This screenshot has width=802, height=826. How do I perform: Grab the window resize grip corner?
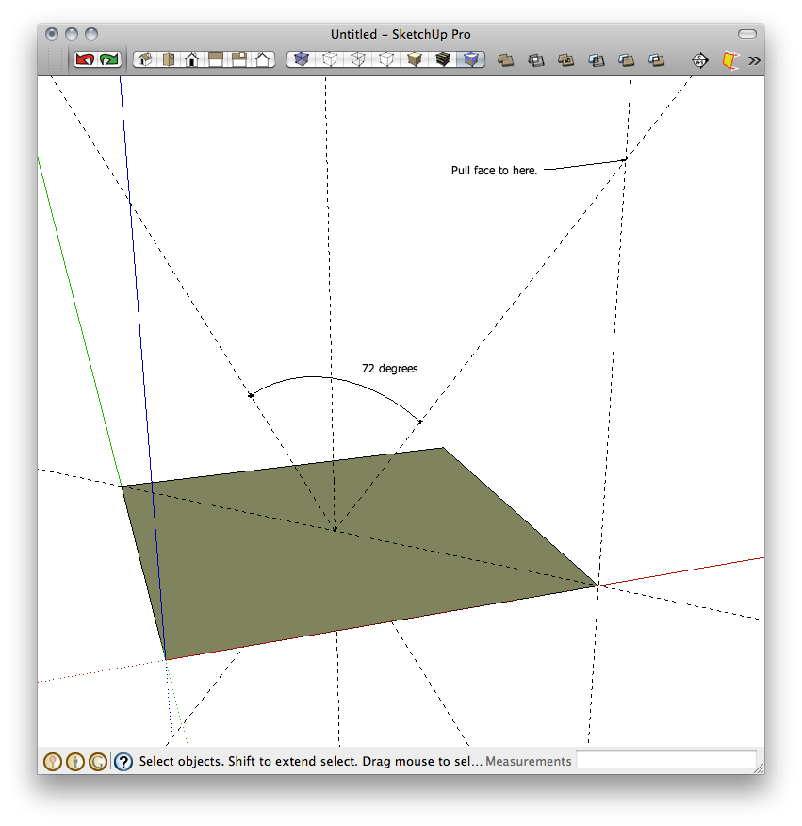coord(759,768)
